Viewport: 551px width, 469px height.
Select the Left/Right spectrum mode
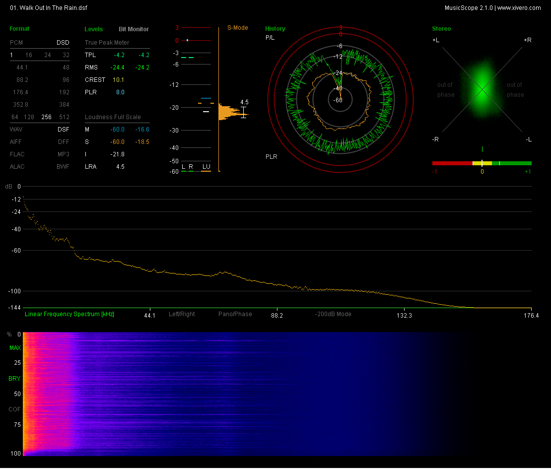pyautogui.click(x=182, y=314)
